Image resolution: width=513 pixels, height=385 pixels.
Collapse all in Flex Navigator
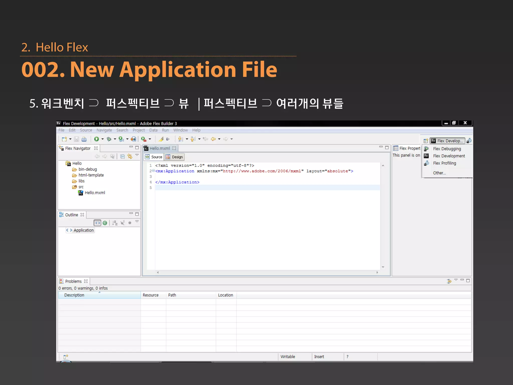click(122, 157)
